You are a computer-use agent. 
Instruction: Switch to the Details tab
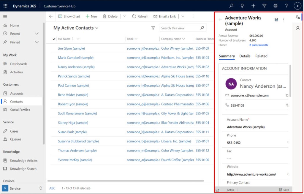tap(245, 56)
